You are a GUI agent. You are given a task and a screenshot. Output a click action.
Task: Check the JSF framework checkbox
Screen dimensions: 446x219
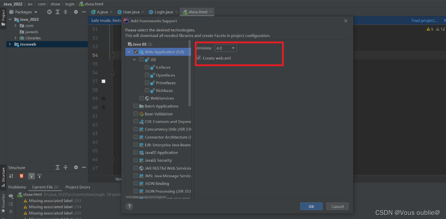142,59
